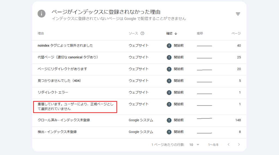The image size is (279, 155).
Task: Click status icon in noindex row
Action: click(x=169, y=46)
